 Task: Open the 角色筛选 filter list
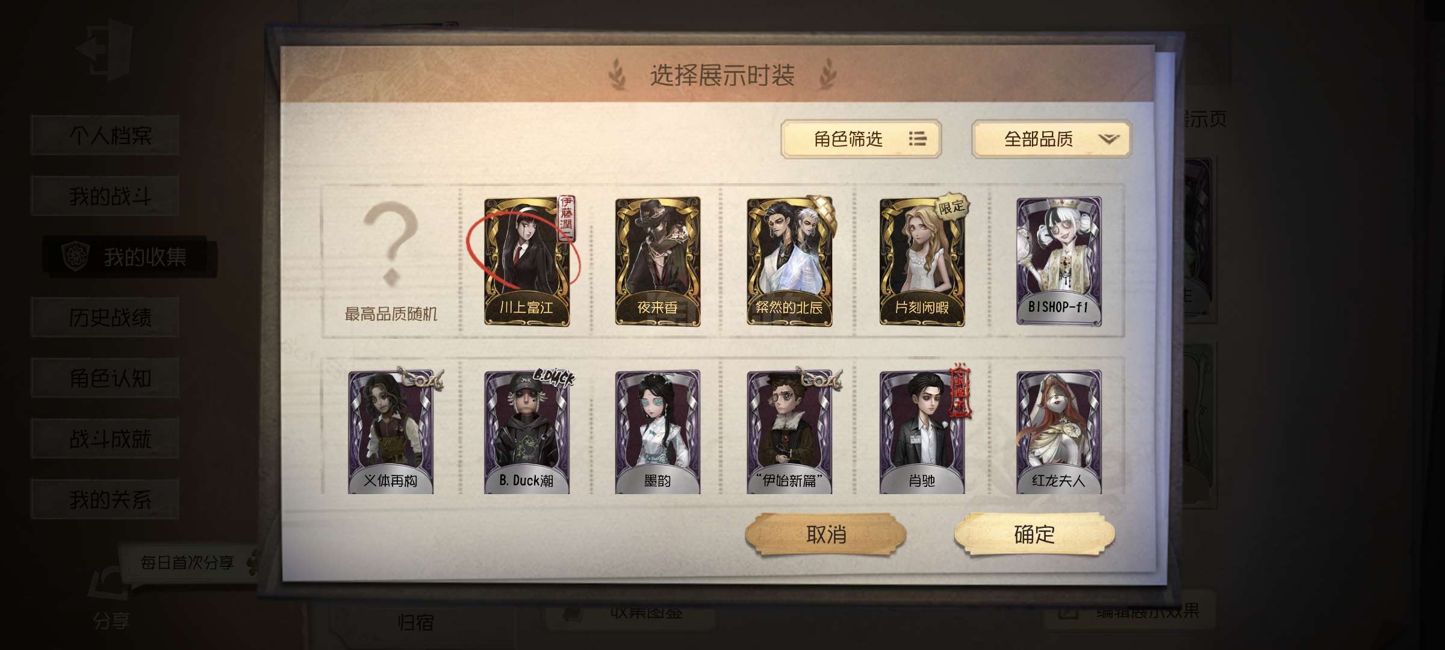861,139
